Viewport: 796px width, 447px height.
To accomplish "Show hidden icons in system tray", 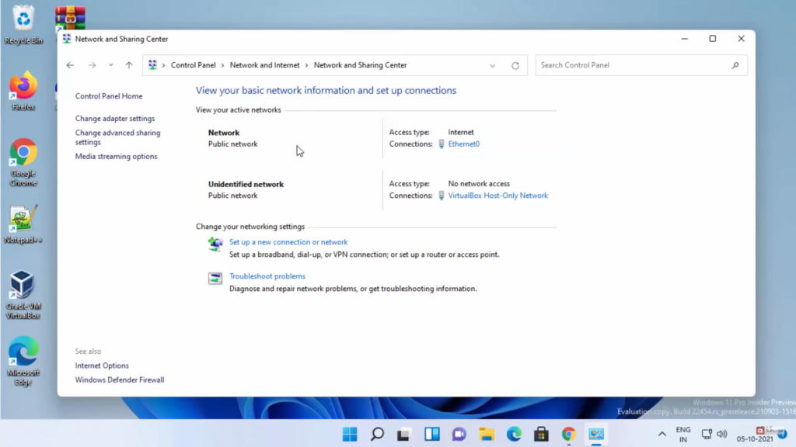I will pyautogui.click(x=662, y=434).
